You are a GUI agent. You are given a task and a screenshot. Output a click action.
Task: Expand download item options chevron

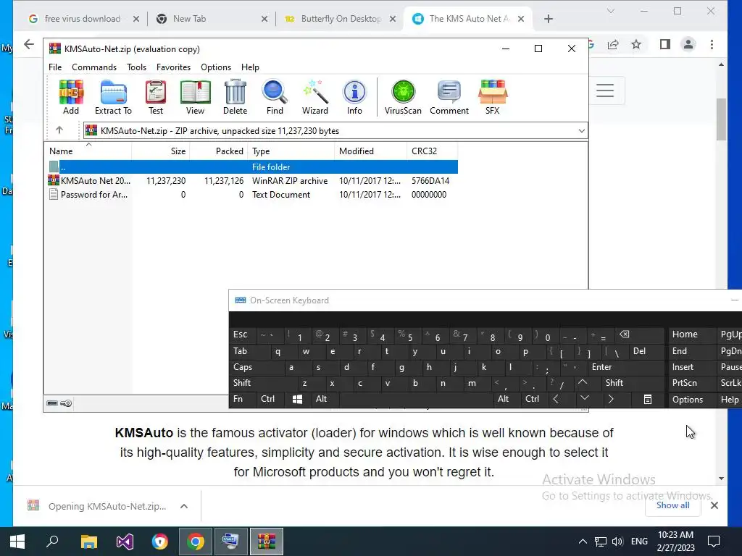(x=184, y=506)
